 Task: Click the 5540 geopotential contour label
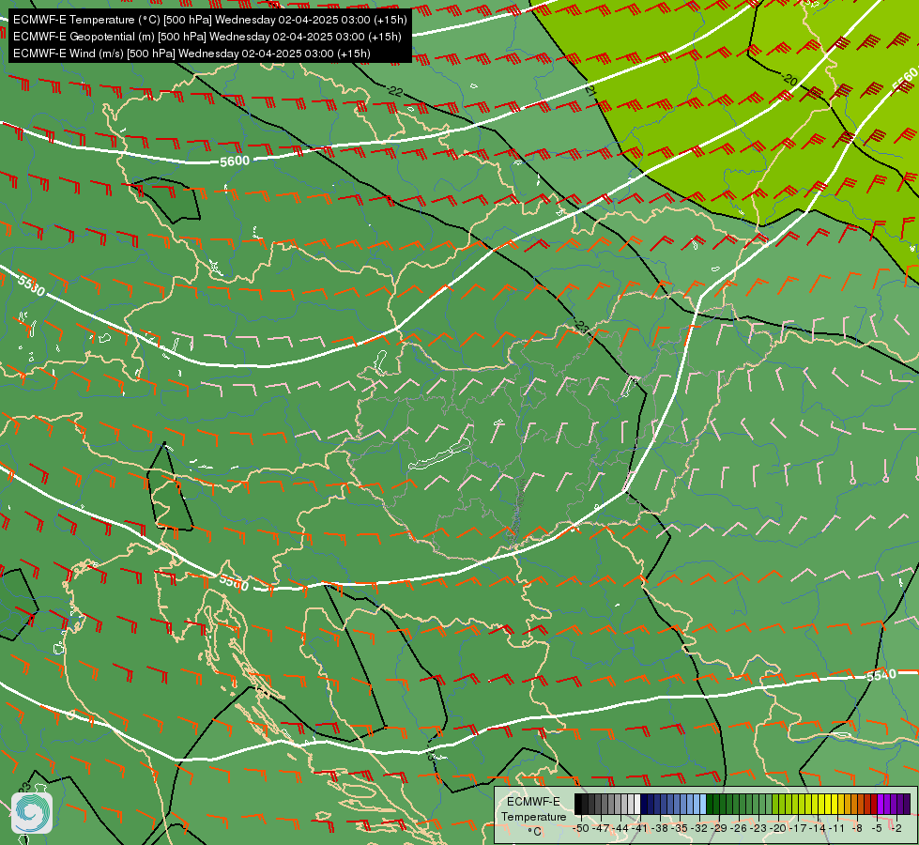[881, 675]
